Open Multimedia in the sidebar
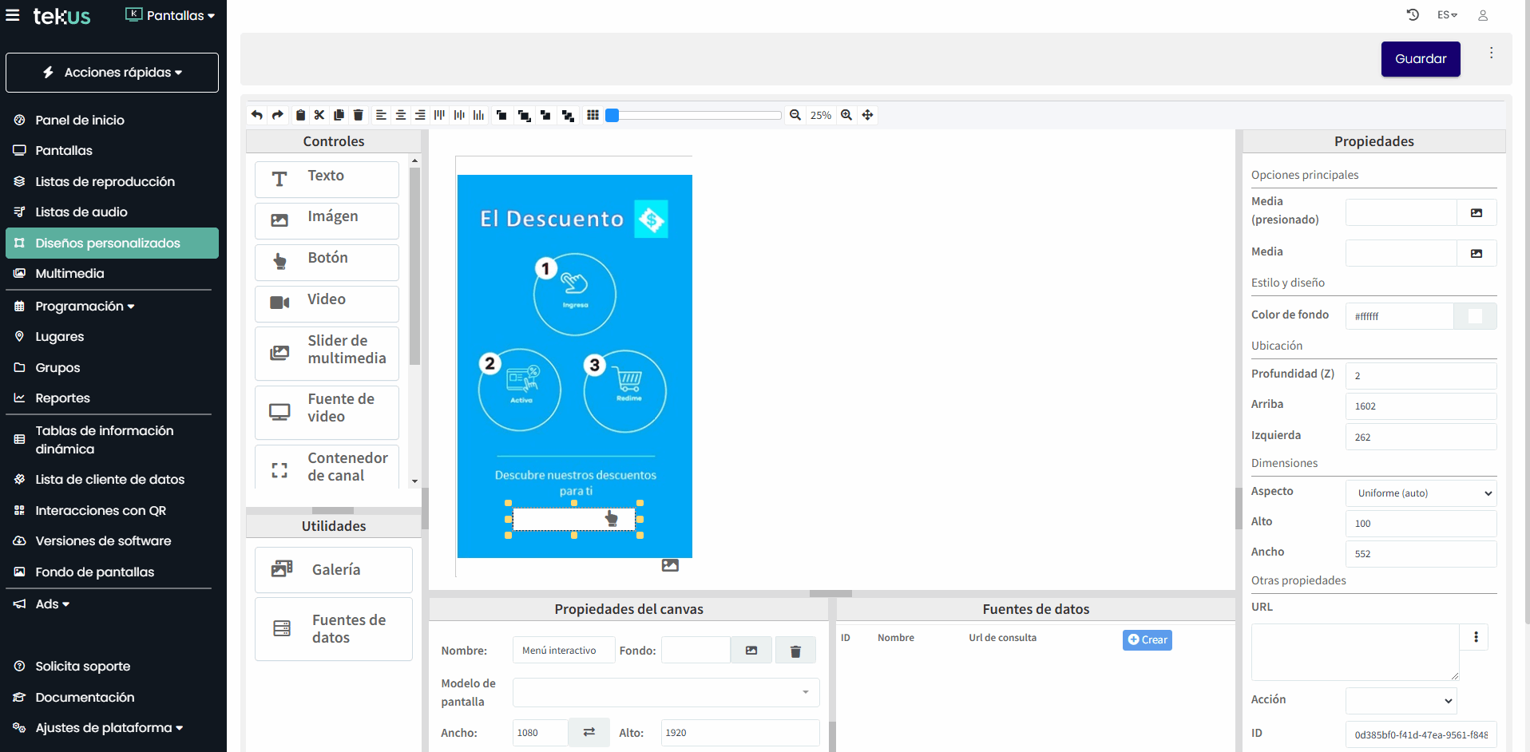This screenshot has height=752, width=1530. click(x=69, y=274)
